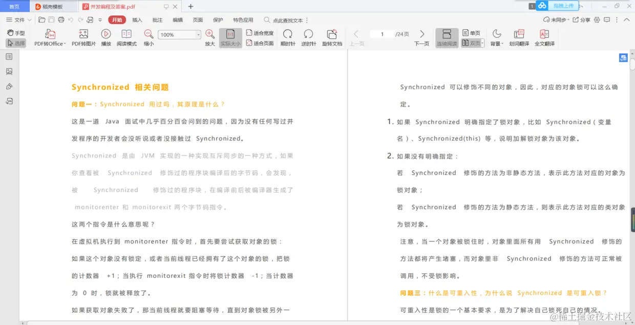Redo the last action
The image size is (635, 325).
point(80,20)
